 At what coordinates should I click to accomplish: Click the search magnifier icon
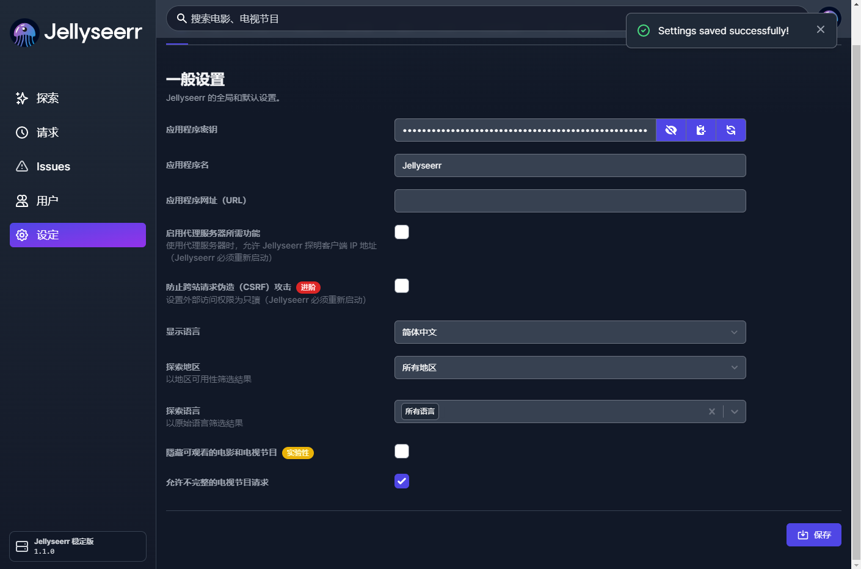(x=181, y=18)
